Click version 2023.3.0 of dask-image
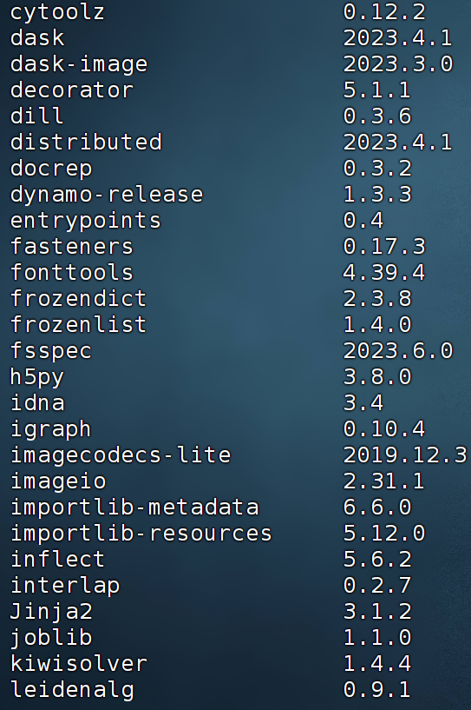The width and height of the screenshot is (471, 710). click(x=398, y=63)
